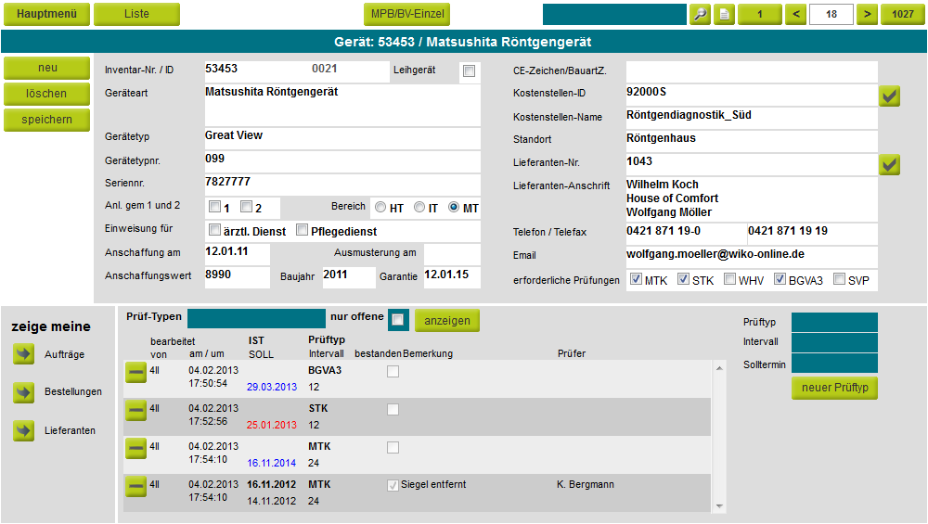Remove the BGVA3 row with minus icon
This screenshot has height=524, width=928.
(x=135, y=372)
